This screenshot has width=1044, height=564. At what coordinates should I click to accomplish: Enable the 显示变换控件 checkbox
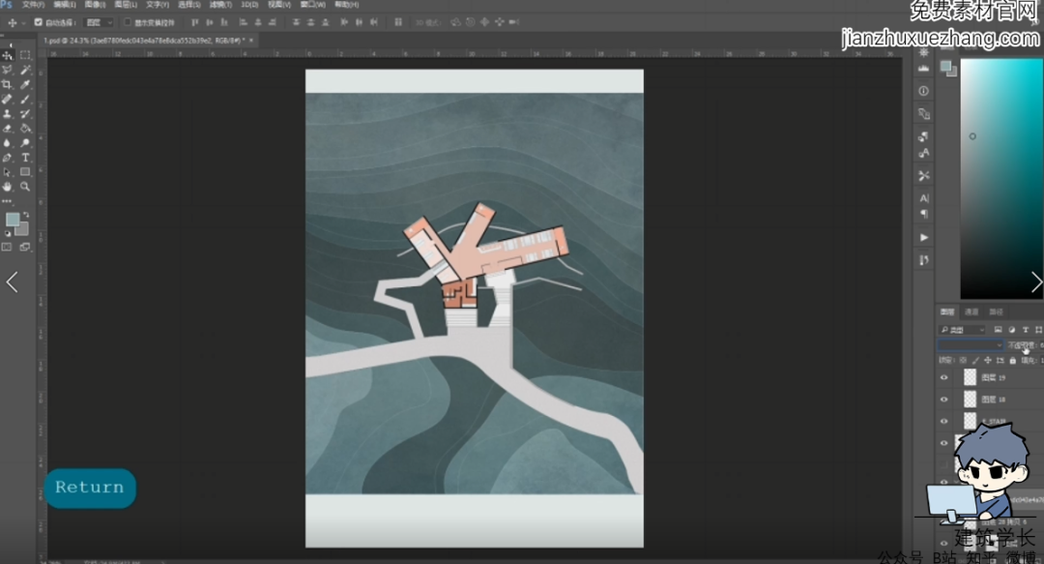128,22
